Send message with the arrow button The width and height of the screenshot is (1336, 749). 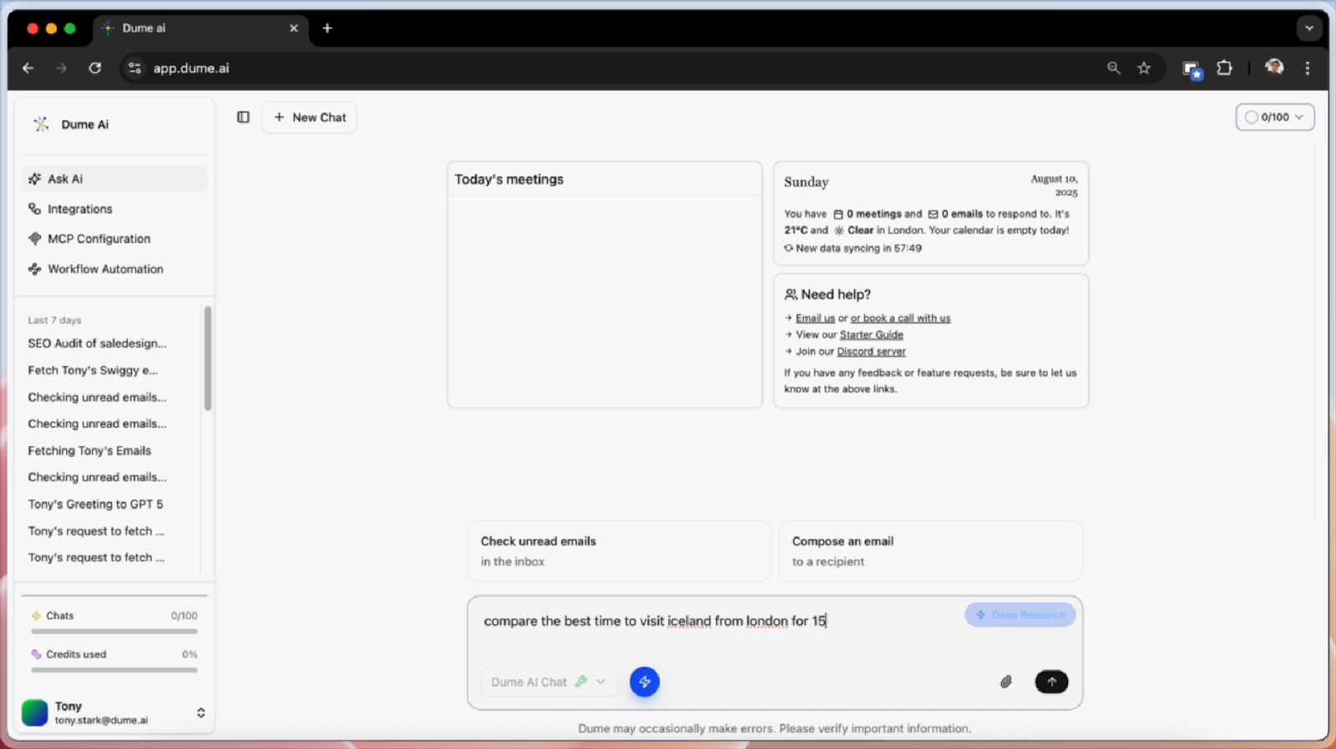[x=1051, y=682]
